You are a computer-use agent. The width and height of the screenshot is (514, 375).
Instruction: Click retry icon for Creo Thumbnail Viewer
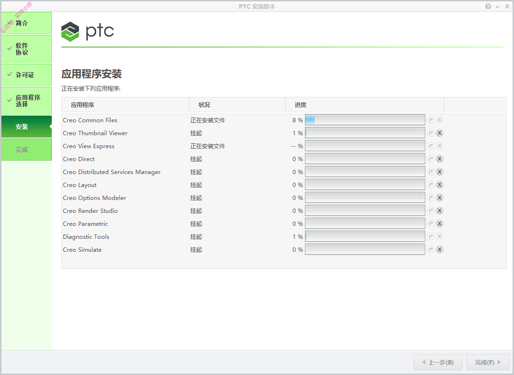(x=431, y=133)
